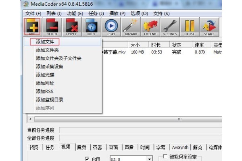Expand the ID: 0 dropdown
Screen dimensions: 242x161
tap(149, 159)
